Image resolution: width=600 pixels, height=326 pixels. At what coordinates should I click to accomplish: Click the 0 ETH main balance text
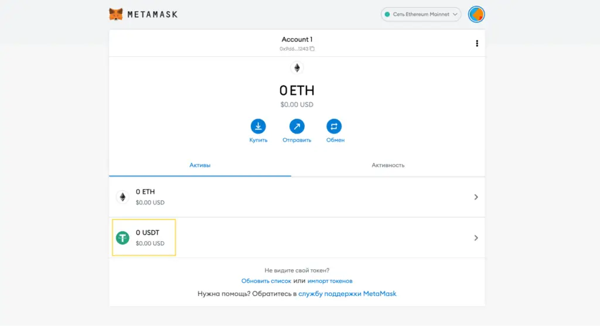coord(296,91)
